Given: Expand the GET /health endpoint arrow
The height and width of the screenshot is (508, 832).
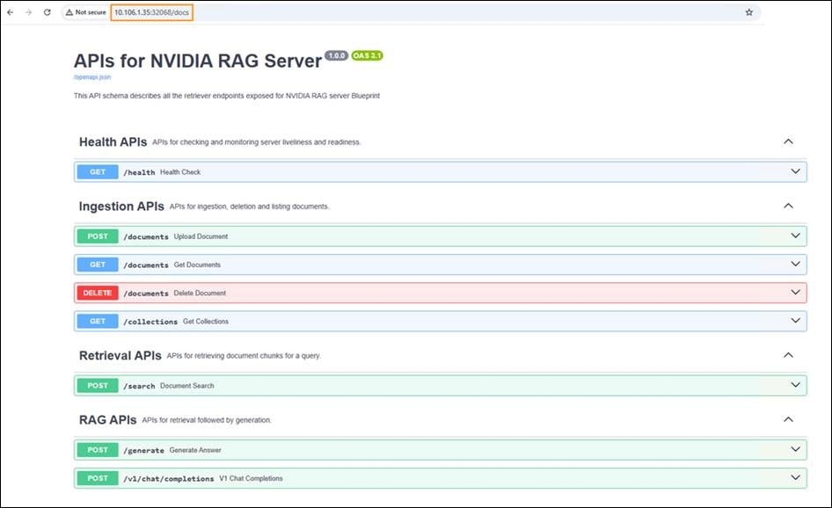Looking at the screenshot, I should 795,171.
